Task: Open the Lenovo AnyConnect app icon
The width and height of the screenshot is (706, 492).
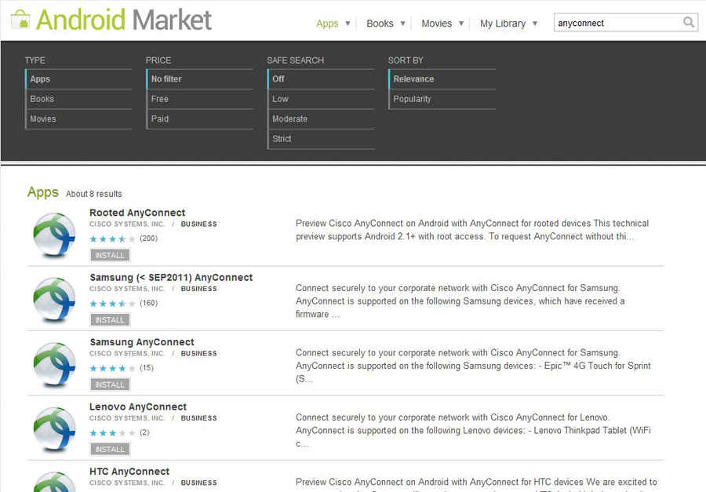Action: [54, 429]
